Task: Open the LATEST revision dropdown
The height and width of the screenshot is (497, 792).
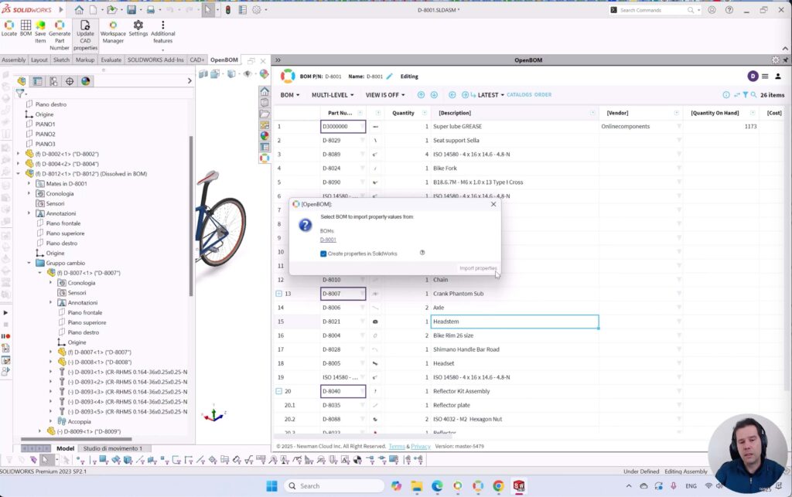Action: coord(491,95)
